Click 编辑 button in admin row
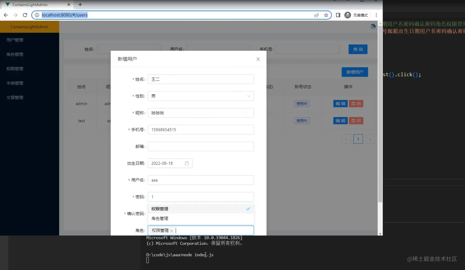 [340, 104]
